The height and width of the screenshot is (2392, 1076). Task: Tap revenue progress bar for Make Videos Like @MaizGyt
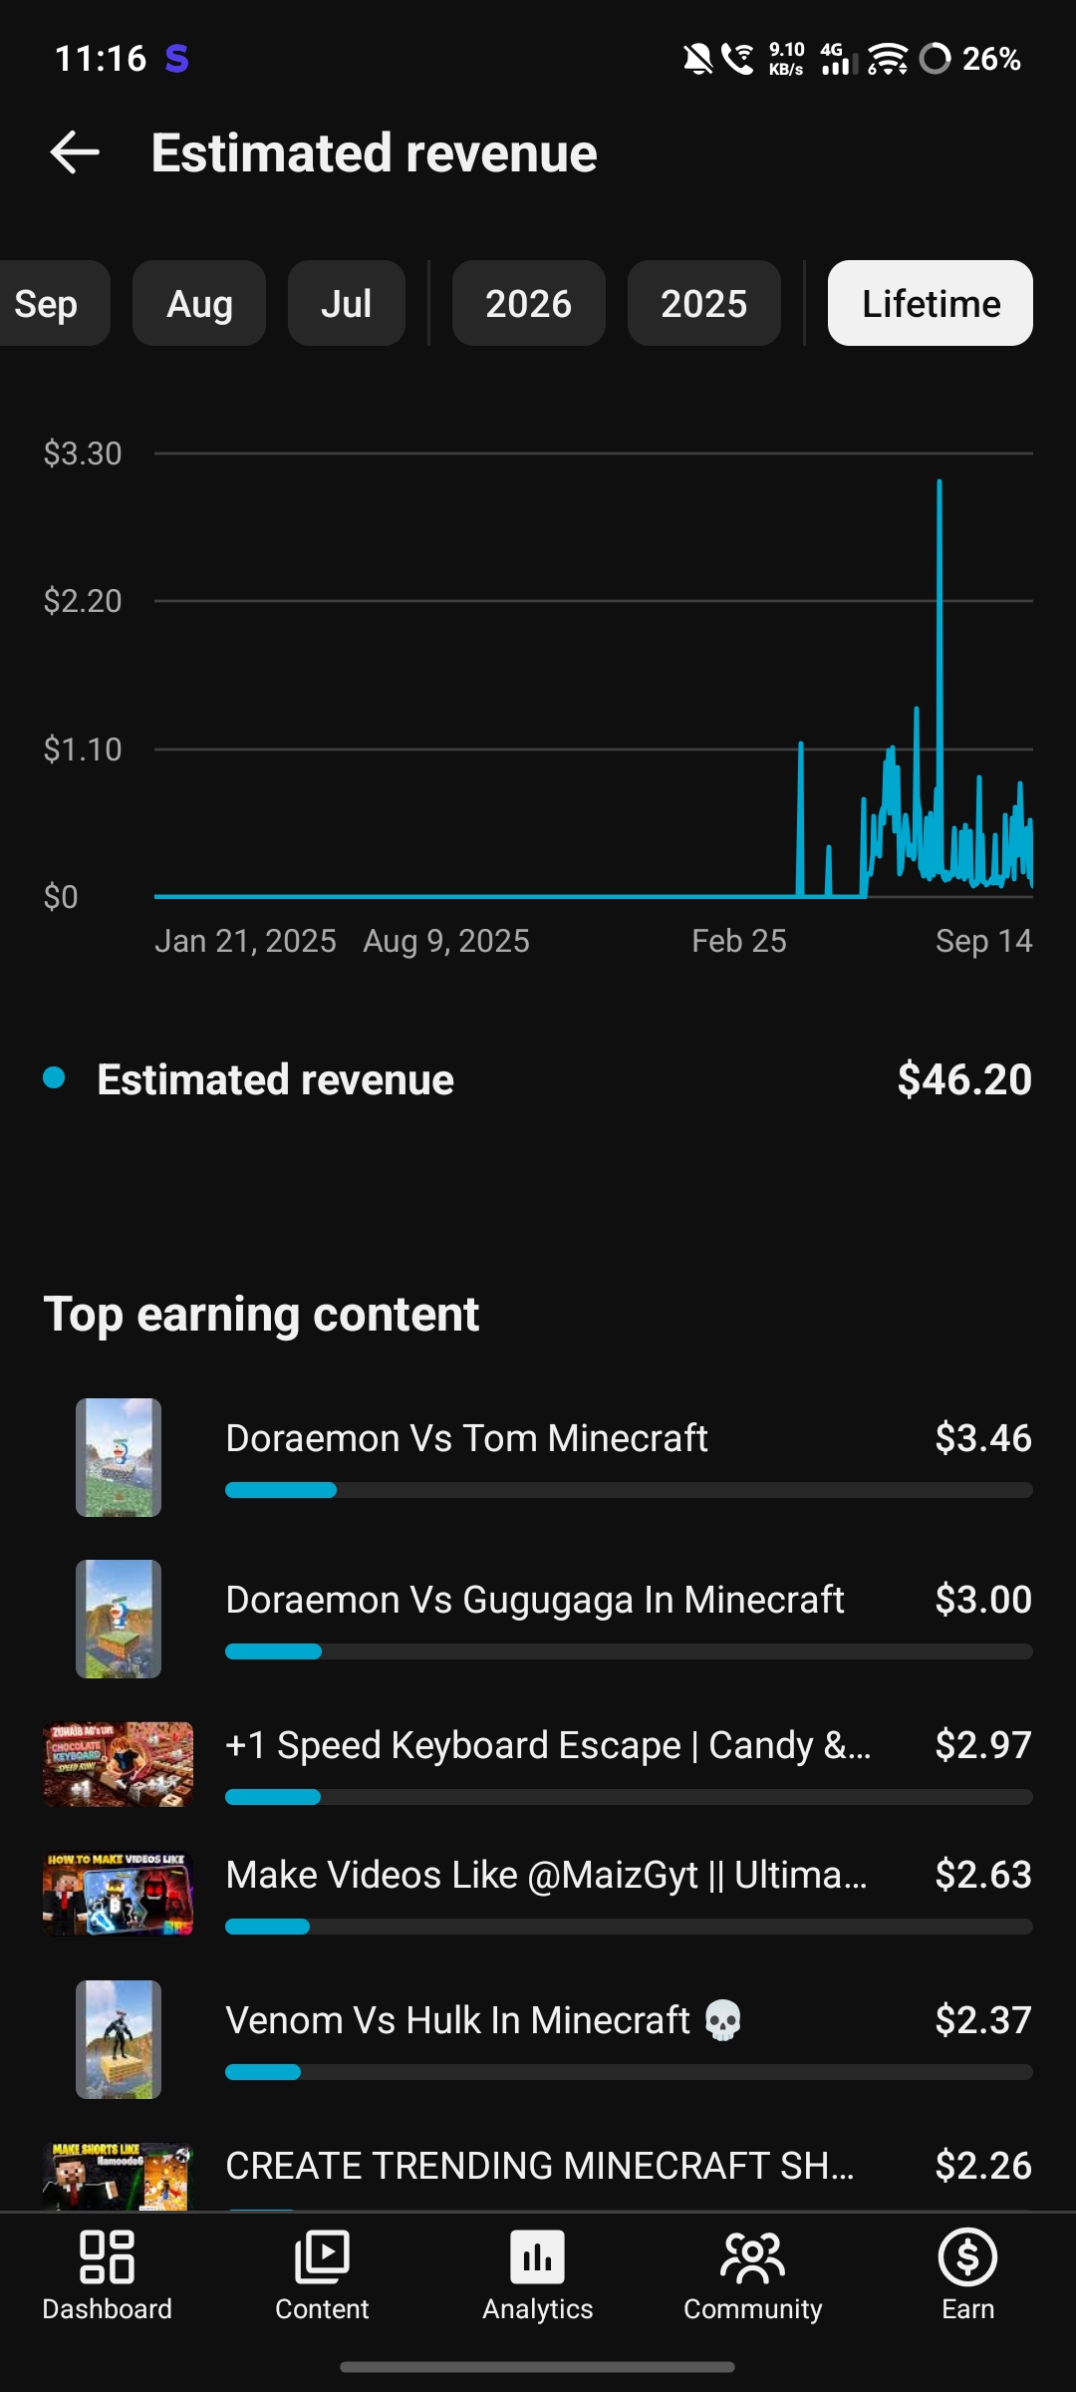[629, 1927]
